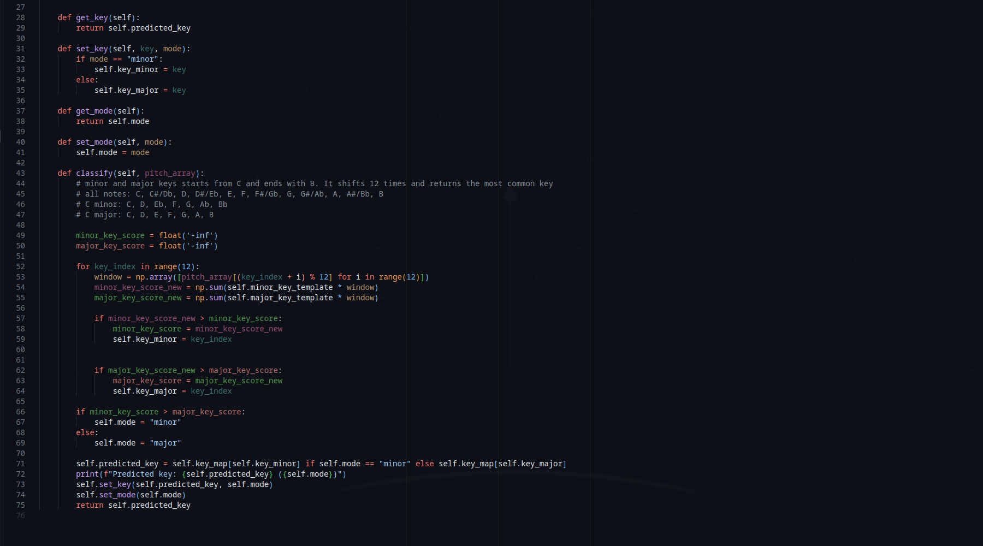Click line number 61 in the gutter
The width and height of the screenshot is (983, 546).
(20, 360)
